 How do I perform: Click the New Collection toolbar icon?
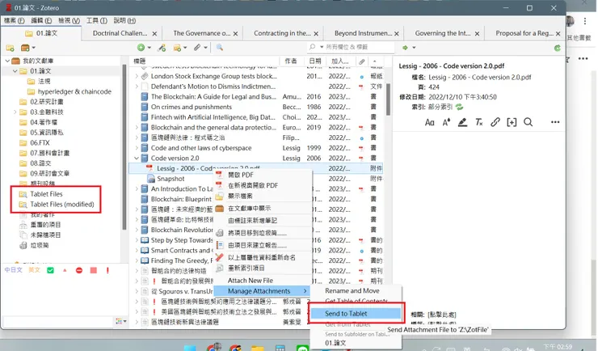pos(11,48)
